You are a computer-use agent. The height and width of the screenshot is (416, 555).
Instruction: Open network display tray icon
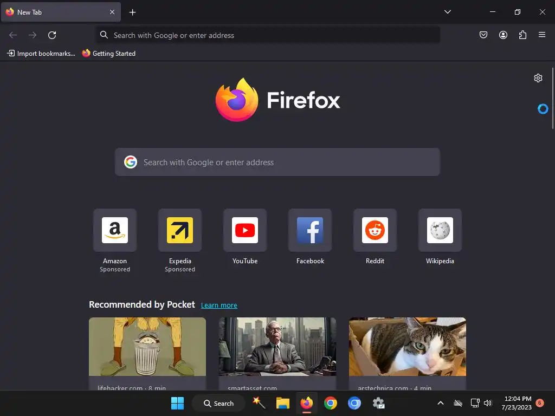pos(475,403)
